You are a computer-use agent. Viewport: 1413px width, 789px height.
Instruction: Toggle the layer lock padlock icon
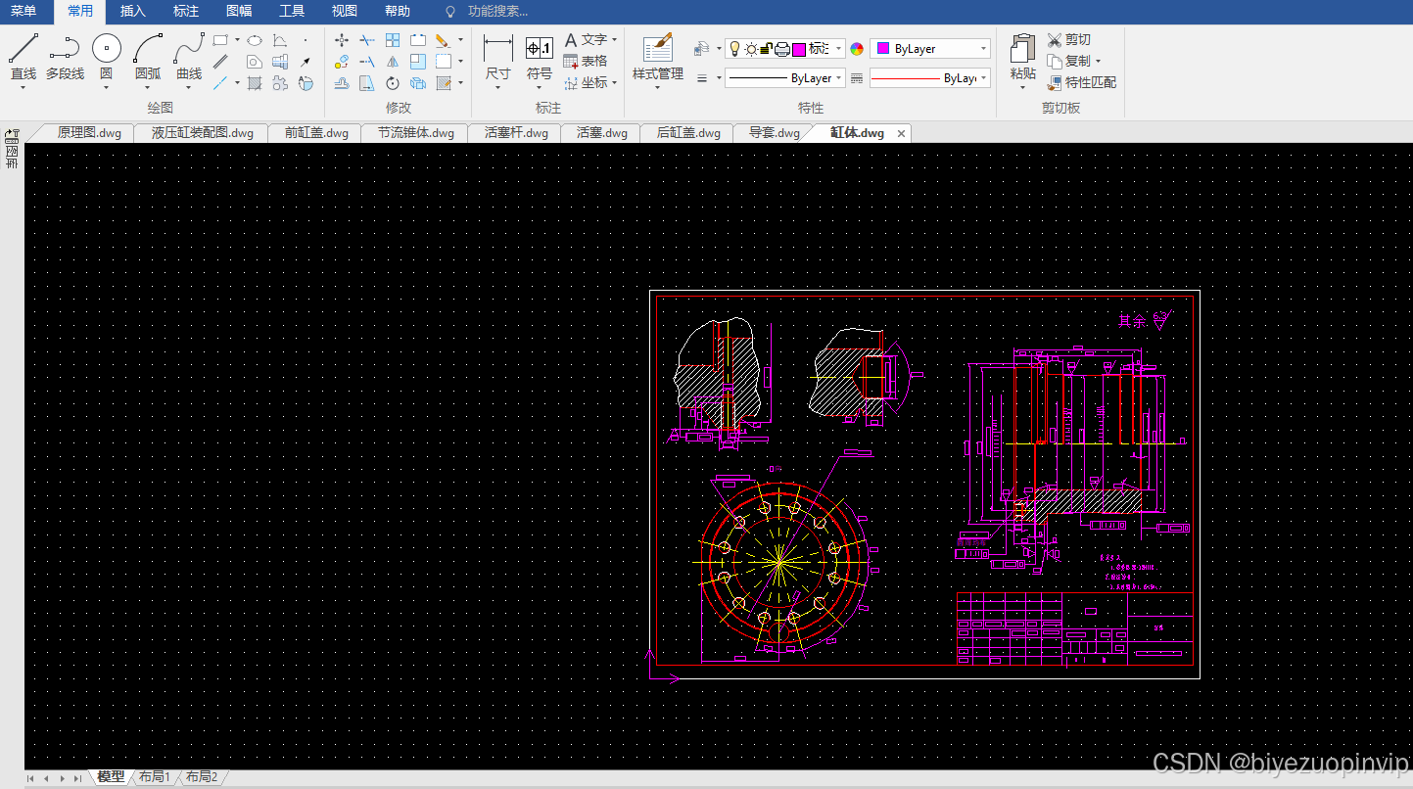(766, 49)
